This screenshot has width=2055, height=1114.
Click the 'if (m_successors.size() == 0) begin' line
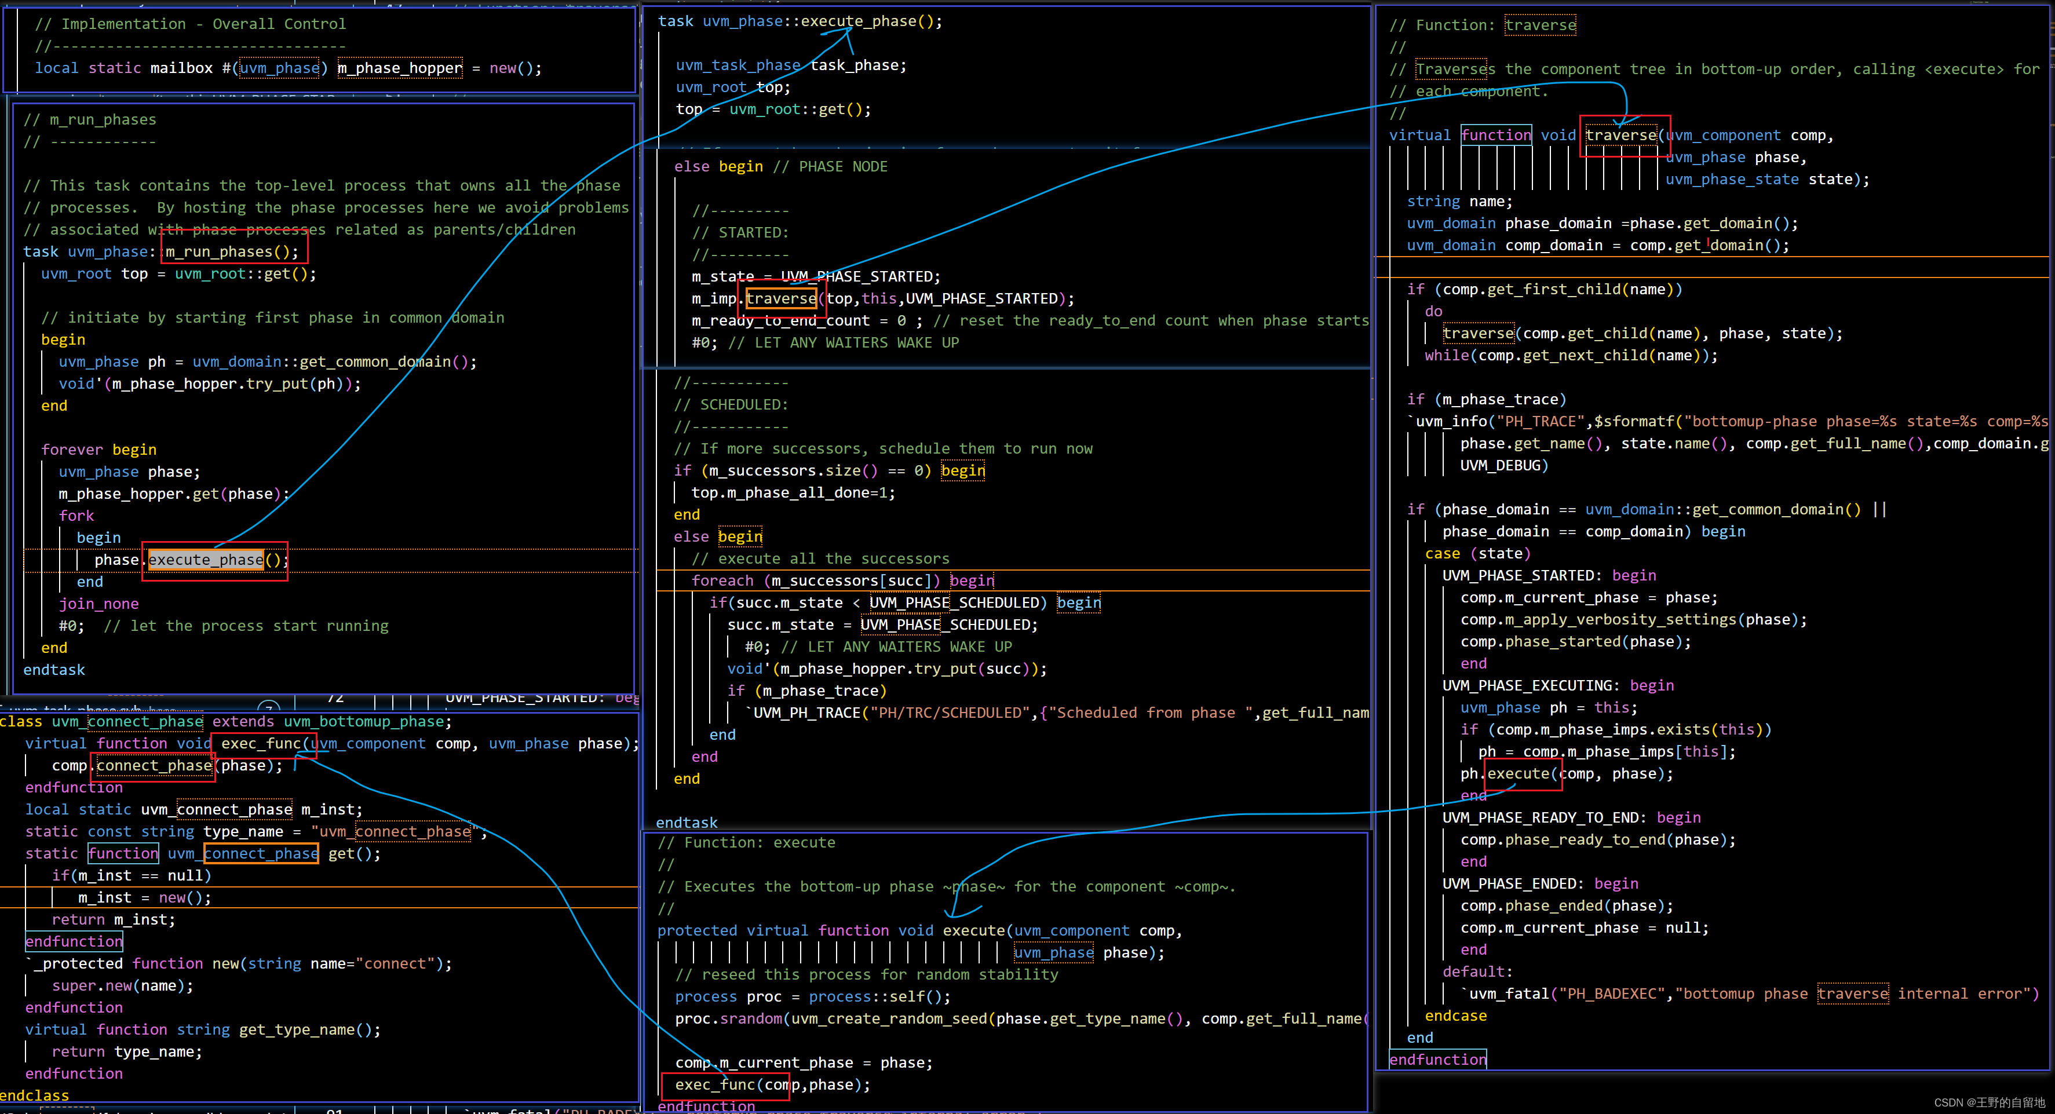click(830, 470)
